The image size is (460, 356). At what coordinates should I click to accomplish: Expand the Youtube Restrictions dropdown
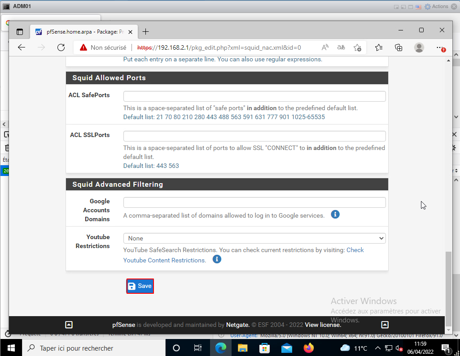click(x=254, y=239)
